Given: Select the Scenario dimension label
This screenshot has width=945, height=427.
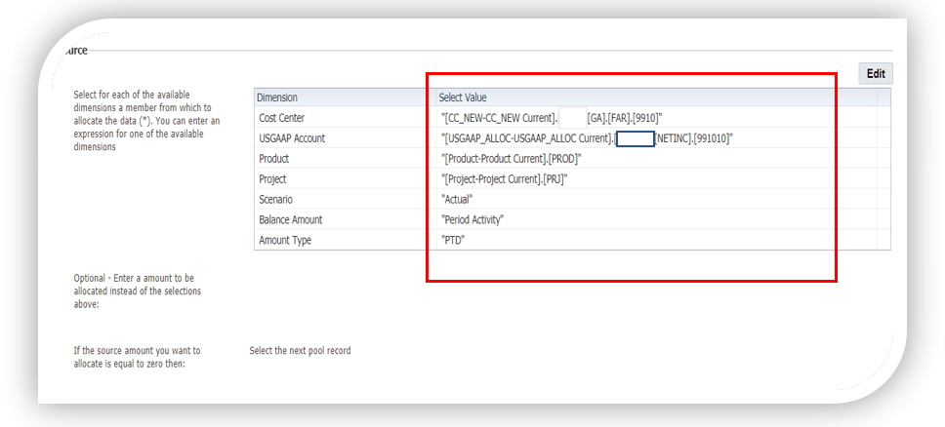Looking at the screenshot, I should point(276,199).
